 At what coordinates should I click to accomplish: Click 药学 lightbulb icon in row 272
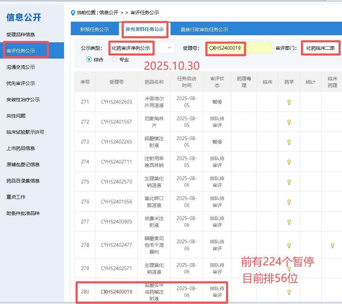289,122
